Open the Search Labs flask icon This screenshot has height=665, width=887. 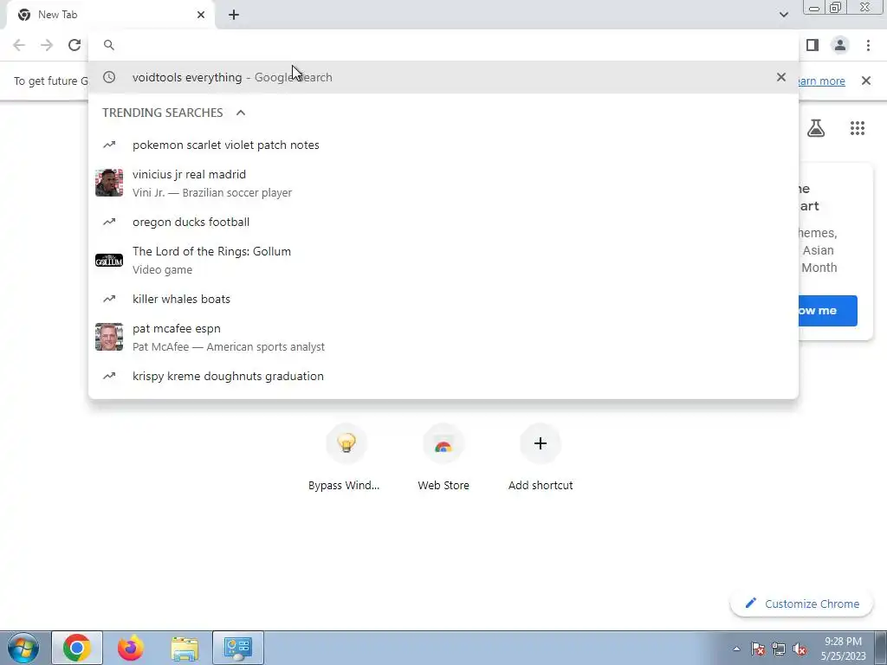tap(816, 128)
